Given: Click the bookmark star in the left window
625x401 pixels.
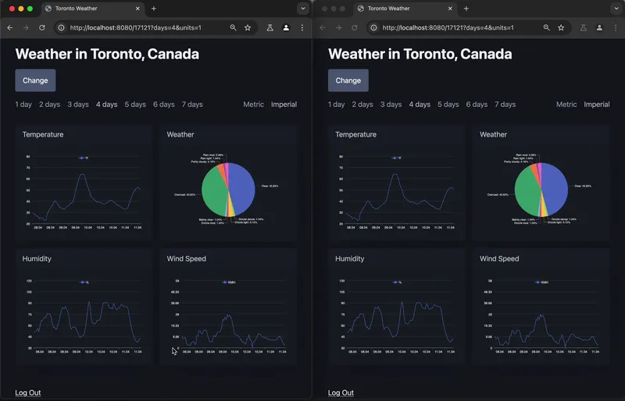Looking at the screenshot, I should point(248,27).
